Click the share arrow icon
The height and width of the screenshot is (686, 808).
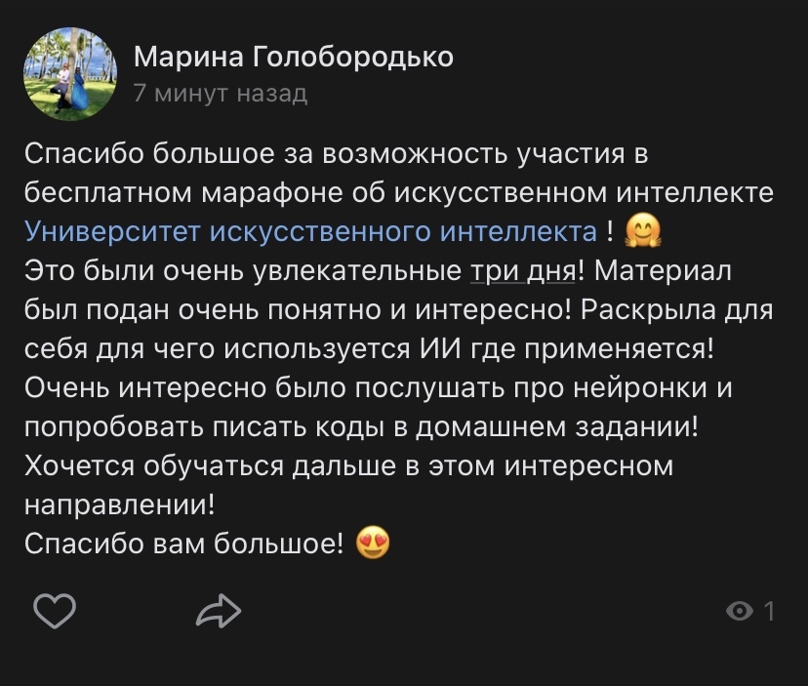[219, 611]
